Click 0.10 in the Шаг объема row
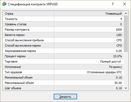Screen dimensions: 131x102 (119, 88)
